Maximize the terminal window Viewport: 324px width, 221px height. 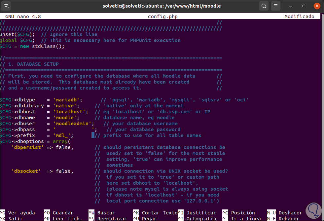point(304,6)
